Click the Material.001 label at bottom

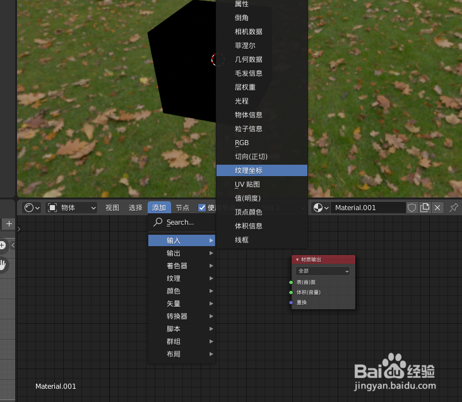tap(56, 386)
